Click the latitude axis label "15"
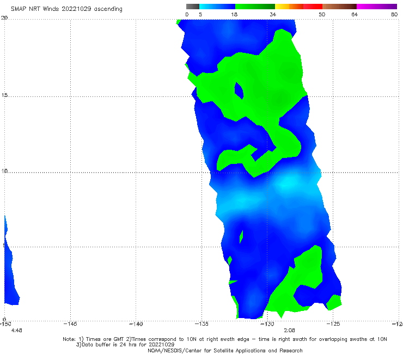 tap(4, 95)
